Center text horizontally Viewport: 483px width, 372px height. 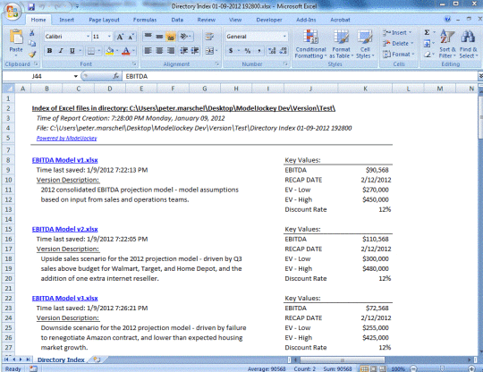[159, 51]
